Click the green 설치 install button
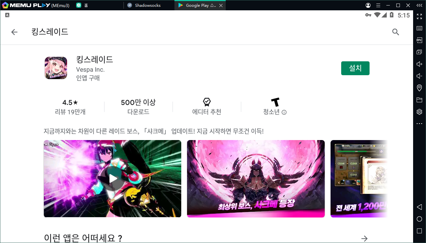 click(355, 68)
